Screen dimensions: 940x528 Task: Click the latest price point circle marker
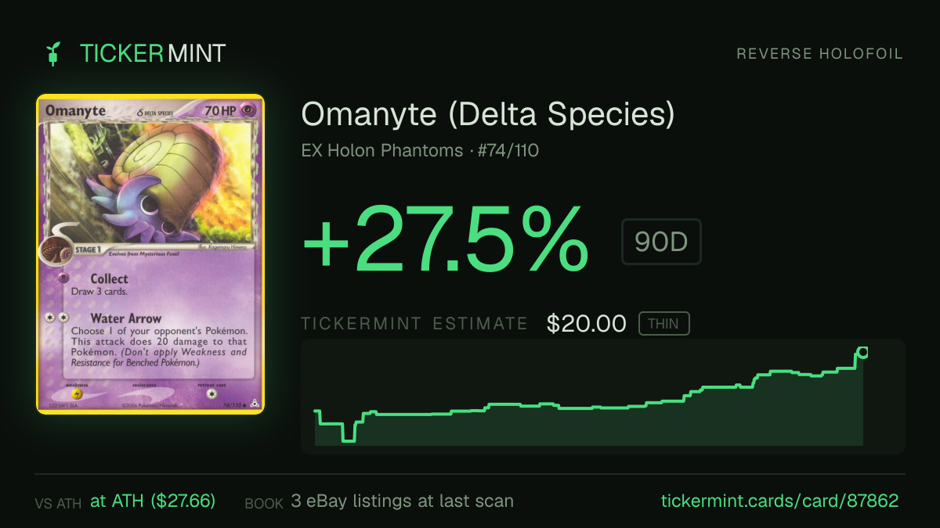click(863, 352)
